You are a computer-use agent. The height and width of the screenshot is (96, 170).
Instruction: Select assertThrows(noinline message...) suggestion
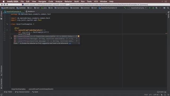(x=47, y=41)
